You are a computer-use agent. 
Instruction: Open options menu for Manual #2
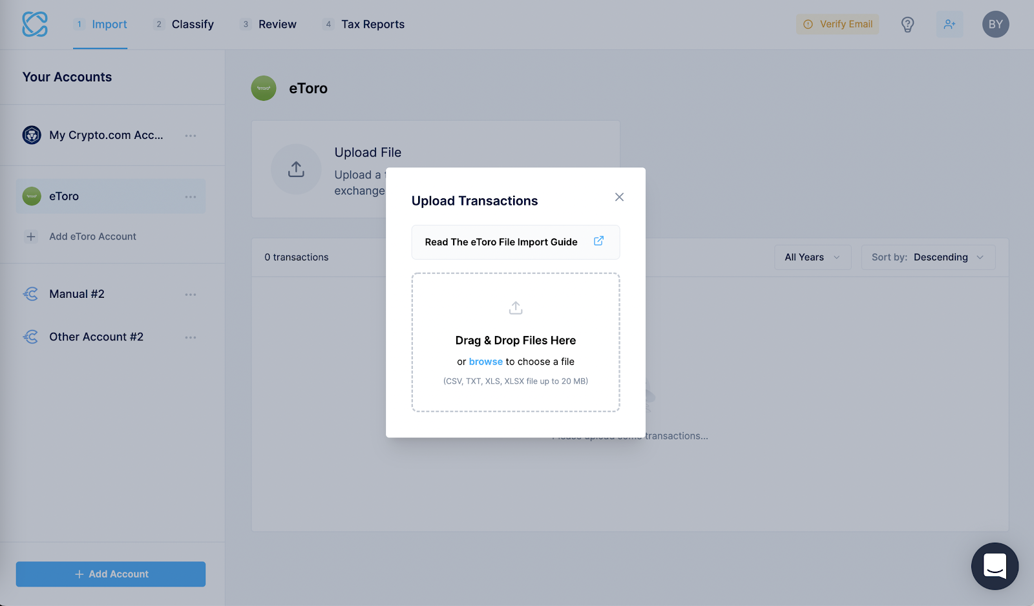tap(191, 295)
